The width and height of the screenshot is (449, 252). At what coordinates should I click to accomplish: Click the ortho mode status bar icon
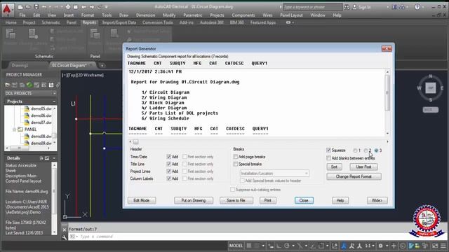click(279, 246)
